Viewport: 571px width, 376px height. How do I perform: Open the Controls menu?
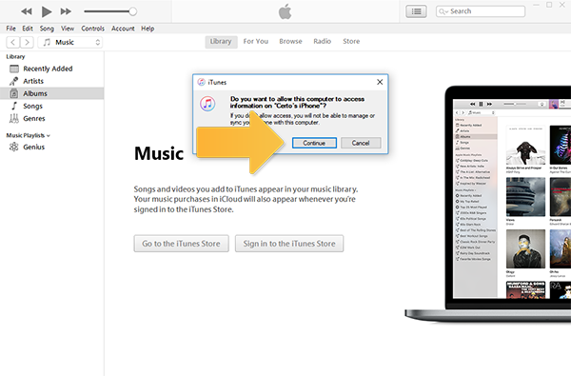tap(92, 29)
